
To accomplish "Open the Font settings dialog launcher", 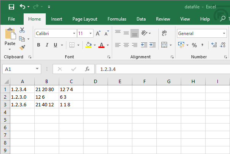I will coord(109,57).
